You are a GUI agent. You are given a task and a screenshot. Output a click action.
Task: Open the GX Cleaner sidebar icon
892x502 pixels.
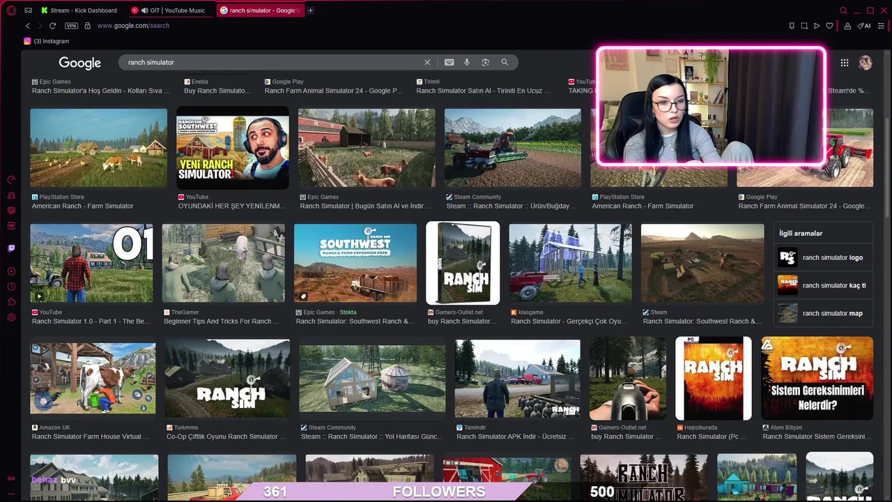pos(11,195)
